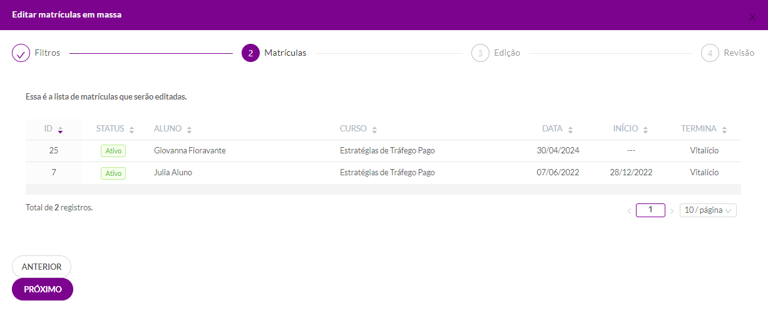Close the Editar matrículas em massa dialog

coord(752,17)
